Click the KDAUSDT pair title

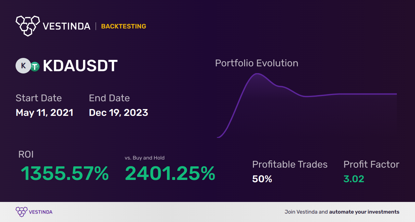(80, 66)
